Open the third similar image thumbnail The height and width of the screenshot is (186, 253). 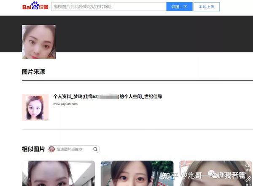click(x=215, y=173)
